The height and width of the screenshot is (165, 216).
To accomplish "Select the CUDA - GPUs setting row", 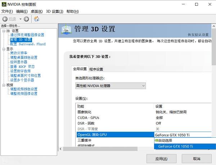I will [143, 118].
